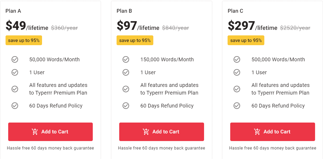323x159 pixels.
Task: Click checkmark icon beside 50,000 Words/Month
Action: click(x=15, y=59)
